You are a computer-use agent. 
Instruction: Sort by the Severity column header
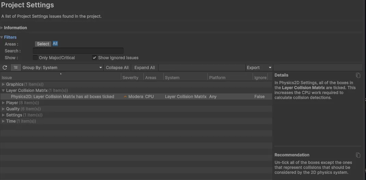[x=130, y=77]
